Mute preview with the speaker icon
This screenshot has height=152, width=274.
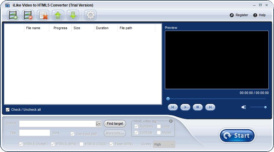coord(244,107)
